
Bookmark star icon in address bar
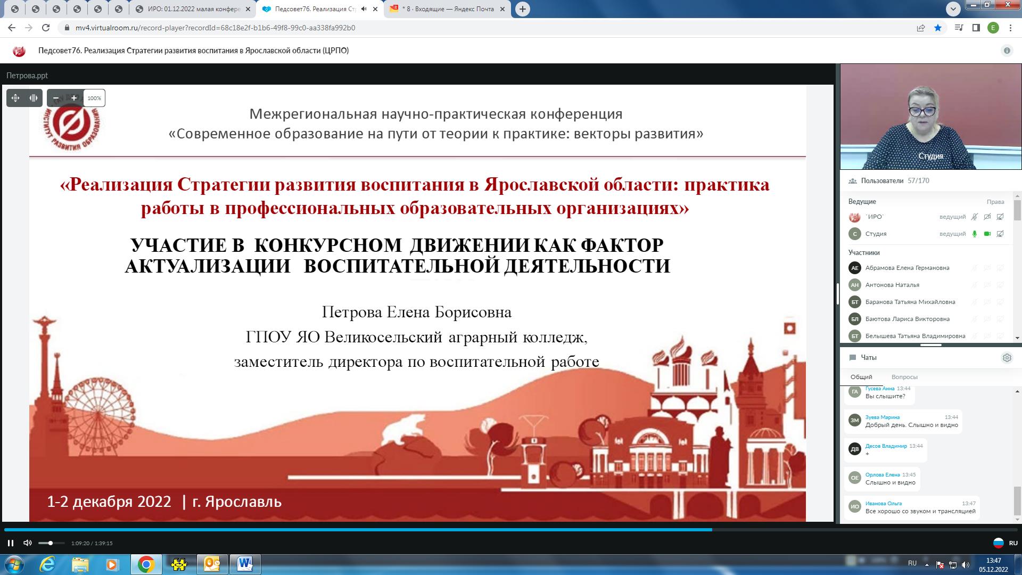click(x=938, y=28)
